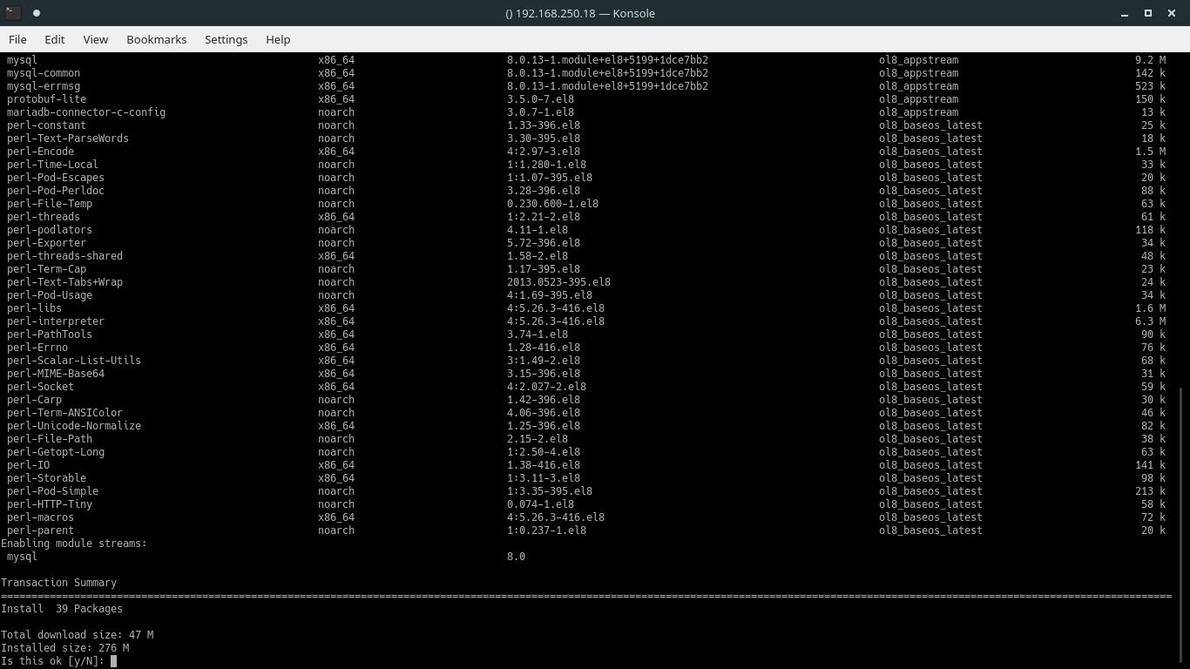1190x669 pixels.
Task: Open the Help menu
Action: pyautogui.click(x=277, y=39)
